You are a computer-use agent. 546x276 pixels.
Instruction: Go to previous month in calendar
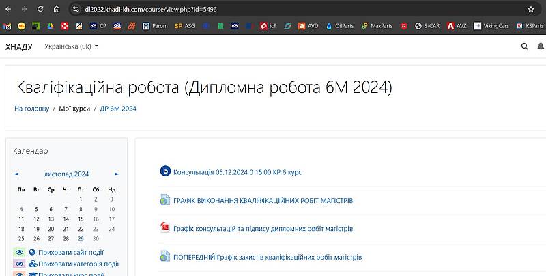tap(16, 174)
